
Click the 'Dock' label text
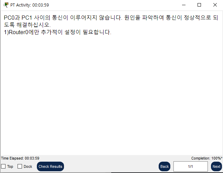[x=28, y=166]
